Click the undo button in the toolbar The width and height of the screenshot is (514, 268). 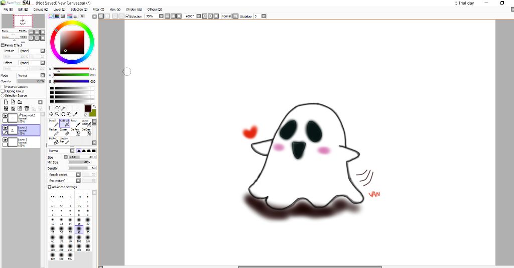(x=101, y=16)
